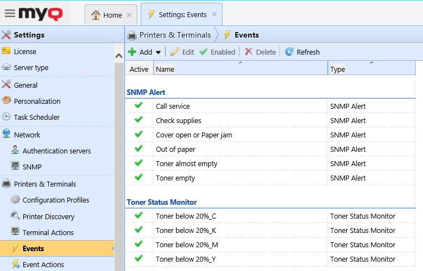Open the hamburger main menu
Image resolution: width=423 pixels, height=271 pixels.
click(9, 13)
